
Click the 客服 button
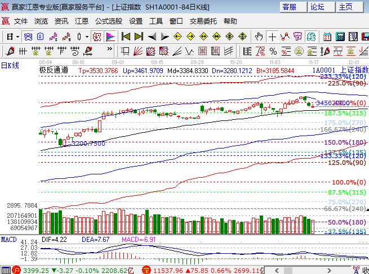[x=289, y=7]
